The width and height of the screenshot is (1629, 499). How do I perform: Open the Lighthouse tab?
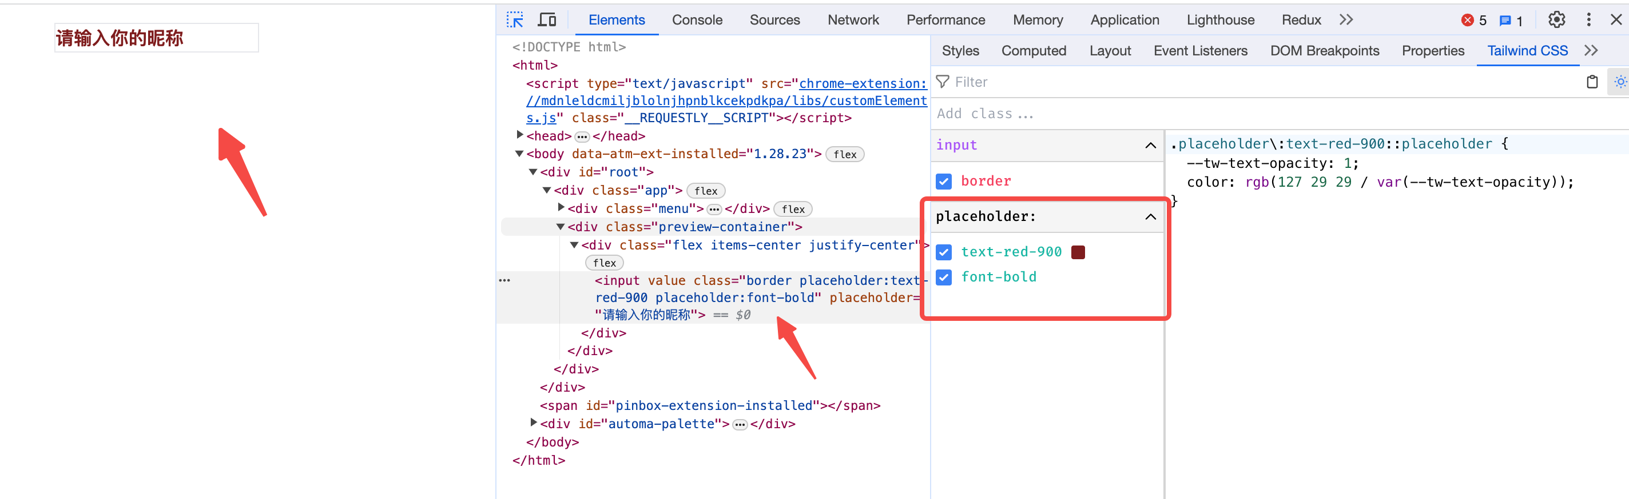(1221, 19)
